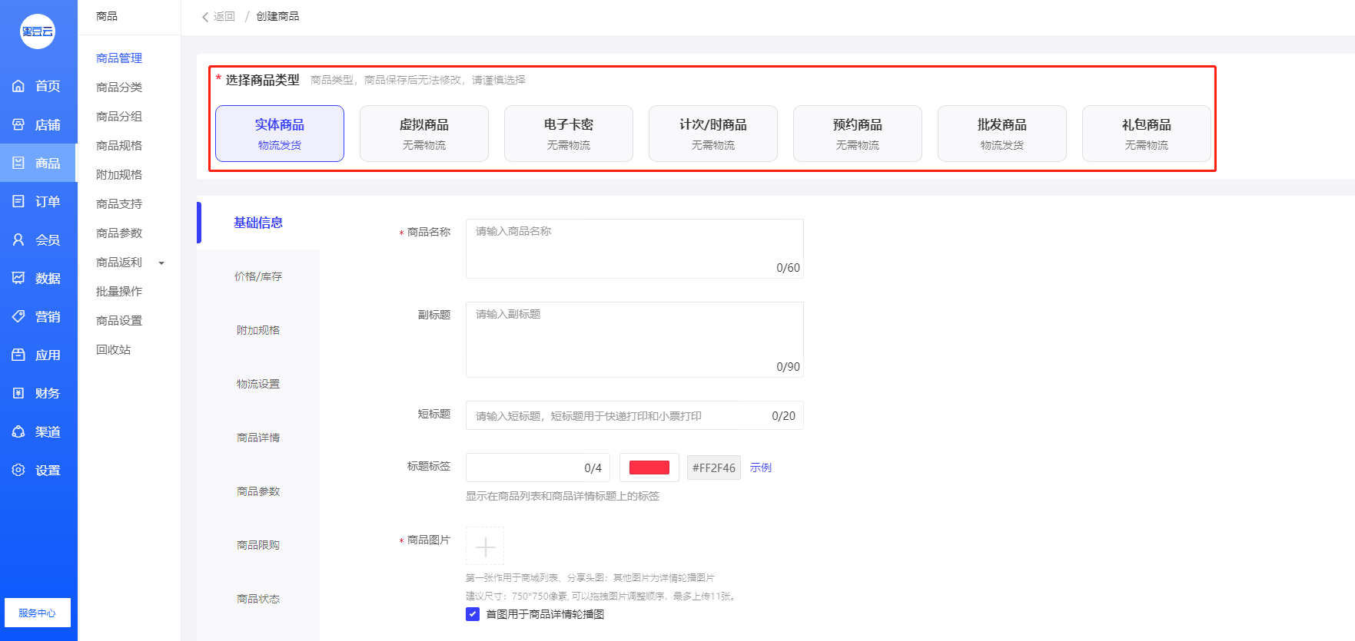
Task: Click the 返回 breadcrumb link
Action: [224, 17]
